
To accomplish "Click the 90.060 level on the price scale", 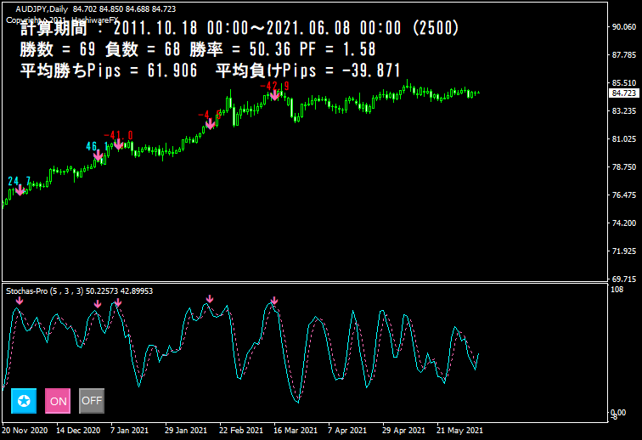I will pyautogui.click(x=624, y=27).
